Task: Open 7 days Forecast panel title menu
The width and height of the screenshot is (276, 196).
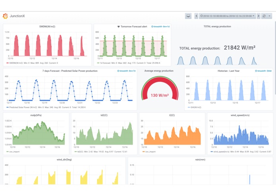Action: coord(70,71)
